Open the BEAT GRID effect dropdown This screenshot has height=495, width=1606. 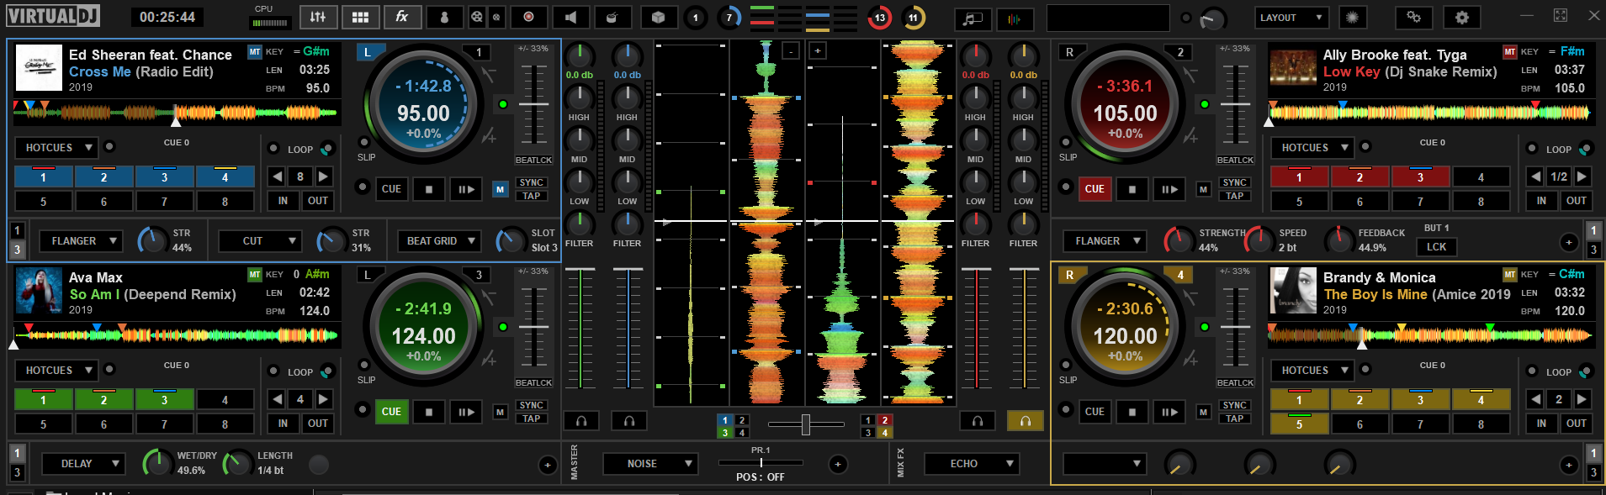pyautogui.click(x=439, y=241)
